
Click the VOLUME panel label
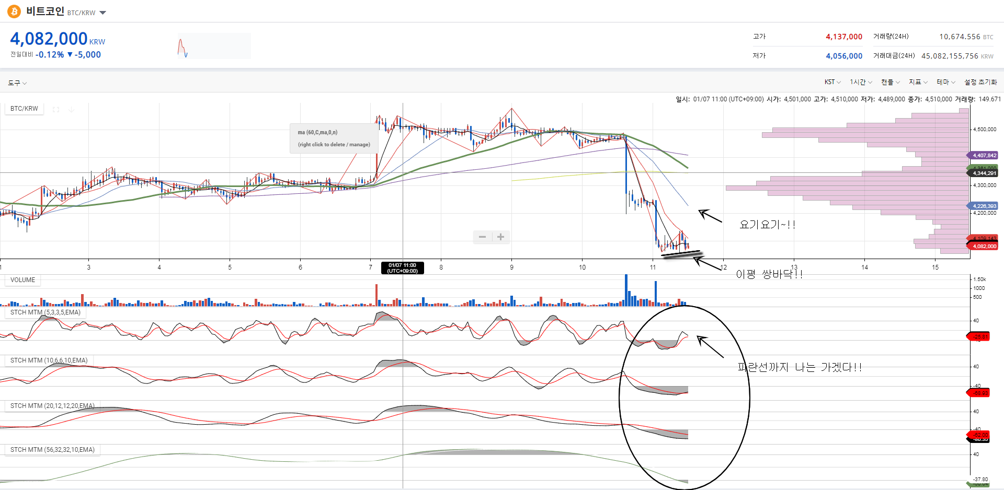pos(23,280)
